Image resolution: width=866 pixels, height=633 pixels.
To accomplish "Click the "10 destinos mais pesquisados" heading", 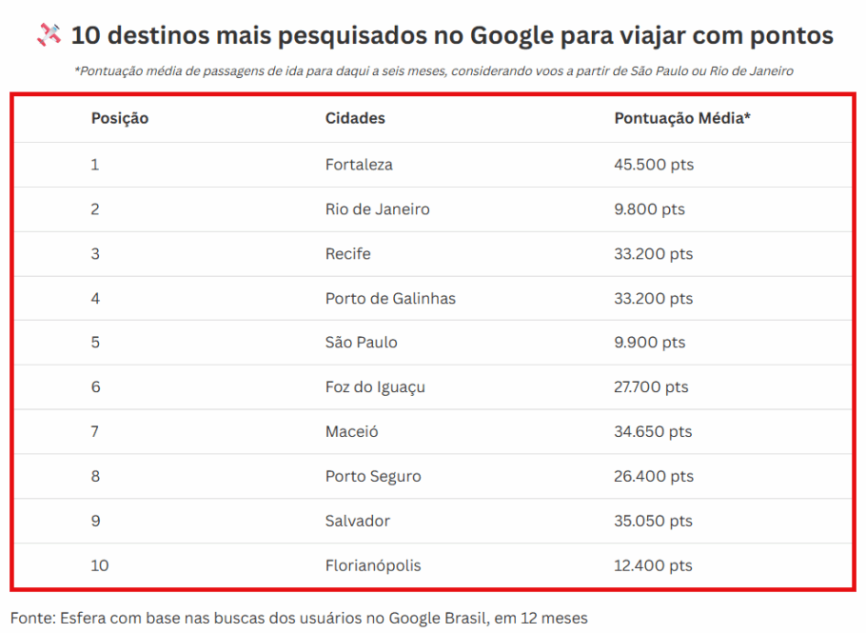I will click(x=452, y=36).
